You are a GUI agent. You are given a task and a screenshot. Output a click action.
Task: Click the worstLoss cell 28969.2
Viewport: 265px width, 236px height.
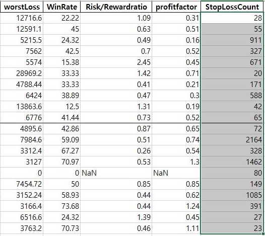coord(22,73)
